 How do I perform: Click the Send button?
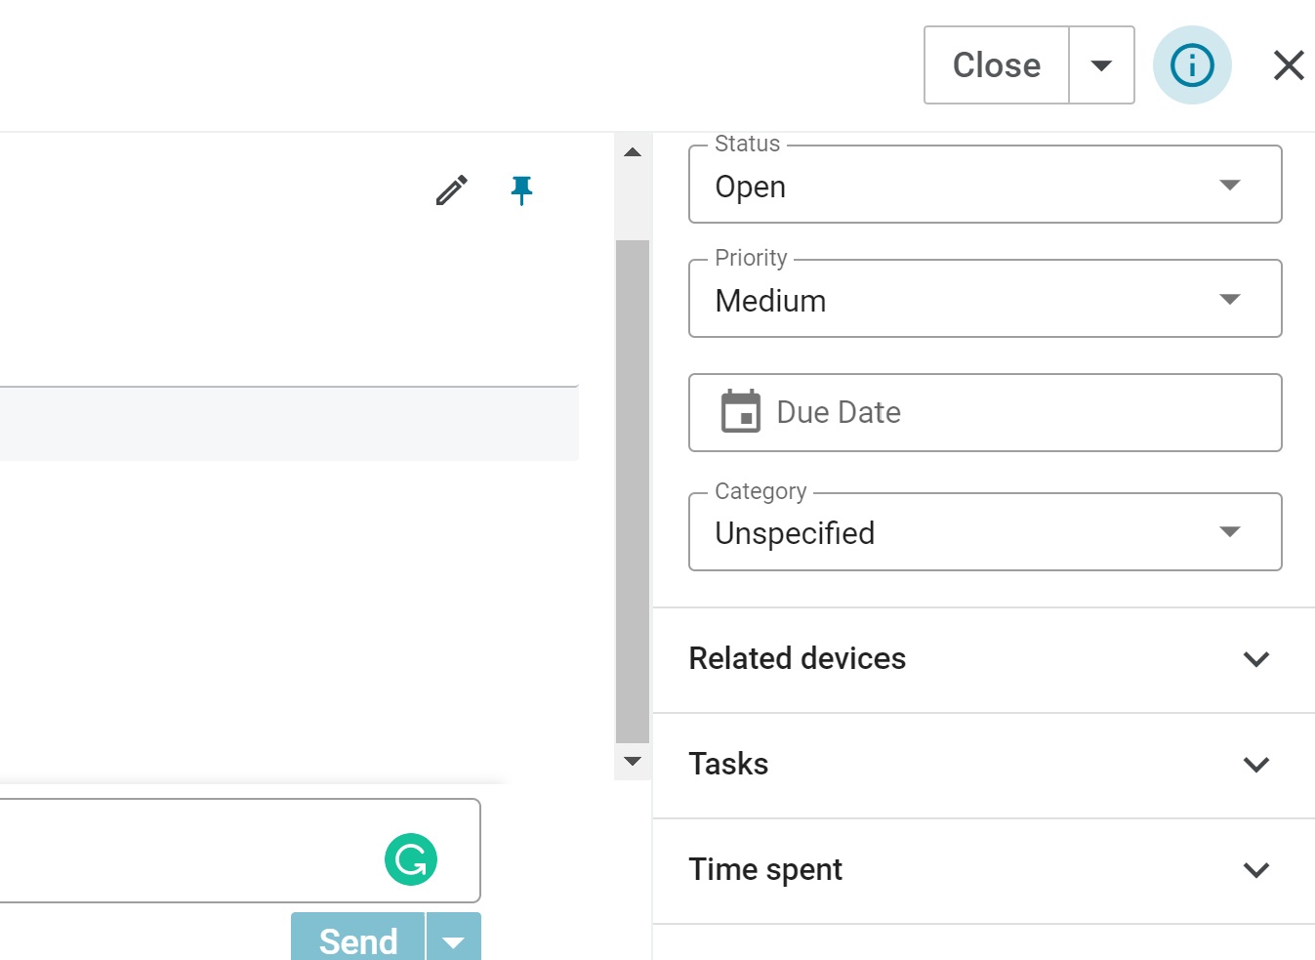[358, 939]
